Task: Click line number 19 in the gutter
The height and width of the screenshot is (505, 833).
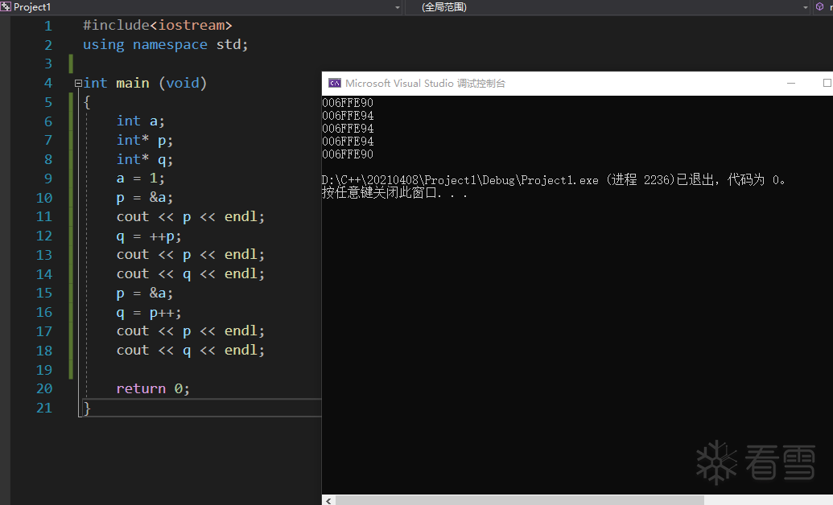Action: coord(44,370)
